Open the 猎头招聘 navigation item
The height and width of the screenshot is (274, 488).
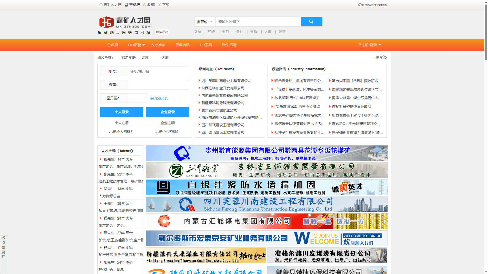(x=229, y=45)
